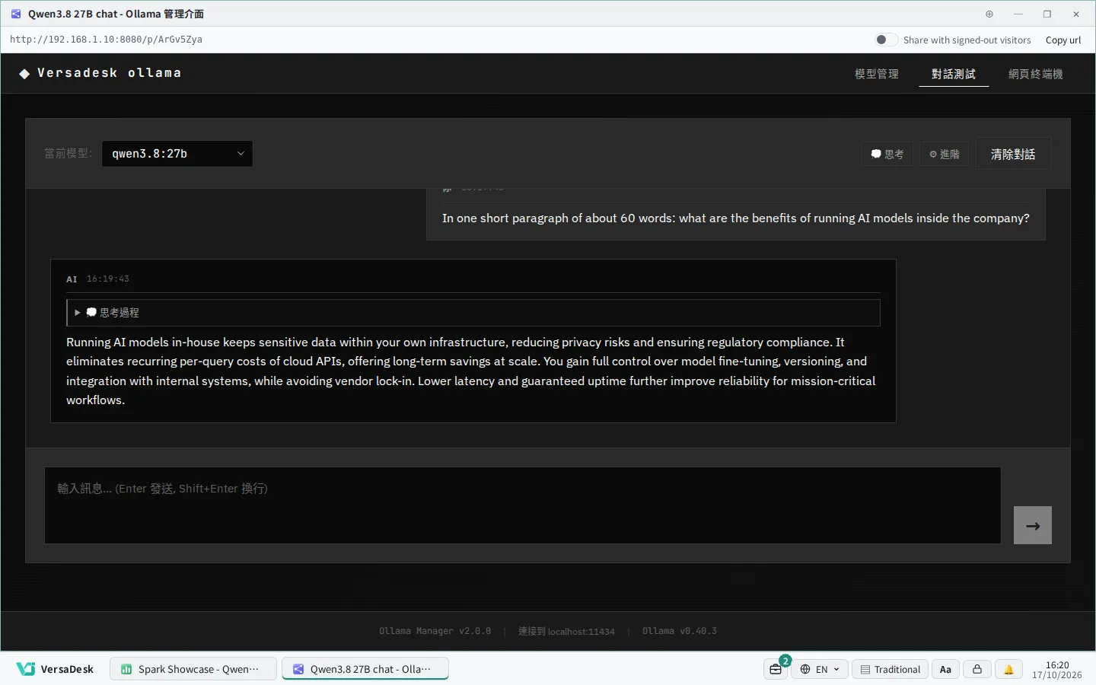Open the briefcase icon with badge 2
The height and width of the screenshot is (685, 1096).
(776, 669)
